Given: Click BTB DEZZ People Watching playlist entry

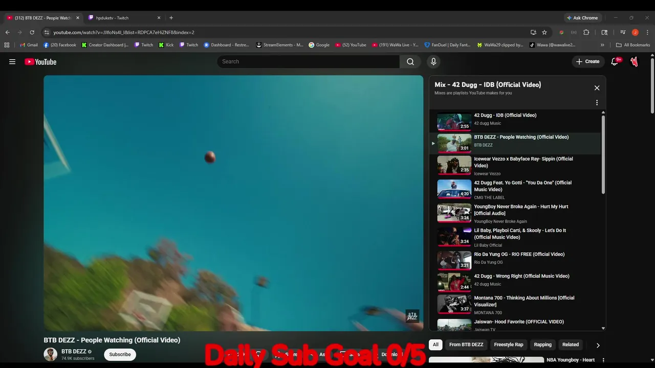Looking at the screenshot, I should coord(515,144).
